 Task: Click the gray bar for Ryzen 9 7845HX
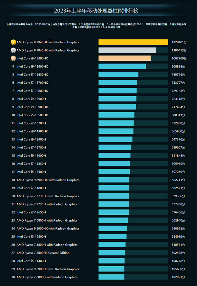click(127, 50)
